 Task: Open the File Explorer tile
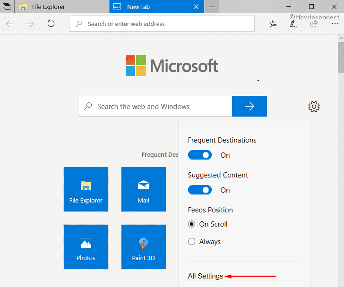(x=86, y=189)
